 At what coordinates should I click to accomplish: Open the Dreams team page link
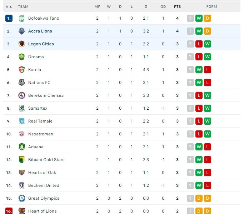tap(36, 57)
